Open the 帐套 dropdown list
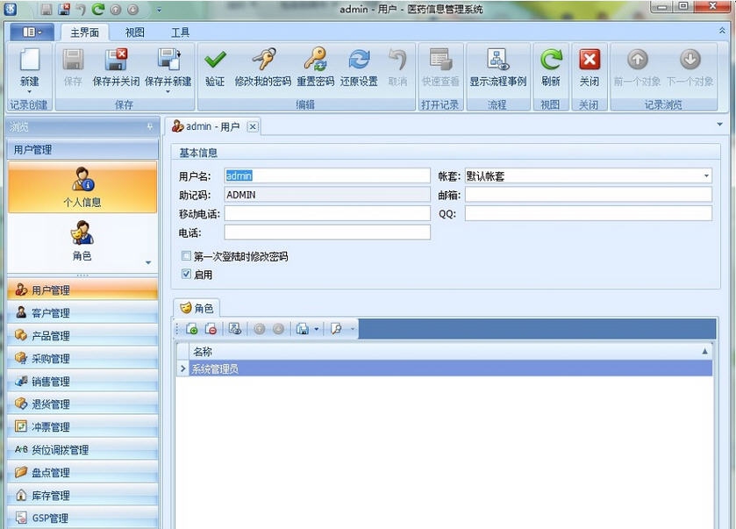The height and width of the screenshot is (529, 736). [704, 175]
